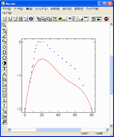Click the horizontal scrollbar right arrow
Screen dimensions: 114x137
(x=107, y=129)
